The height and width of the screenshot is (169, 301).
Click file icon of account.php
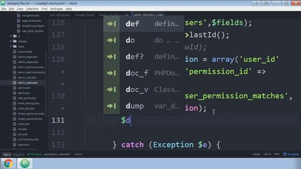pyautogui.click(x=15, y=52)
